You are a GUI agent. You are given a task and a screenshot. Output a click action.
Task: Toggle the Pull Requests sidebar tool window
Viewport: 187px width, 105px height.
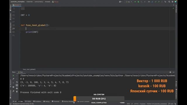(11, 27)
